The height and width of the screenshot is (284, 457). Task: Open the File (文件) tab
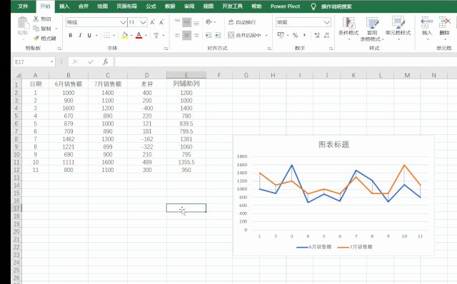[23, 6]
